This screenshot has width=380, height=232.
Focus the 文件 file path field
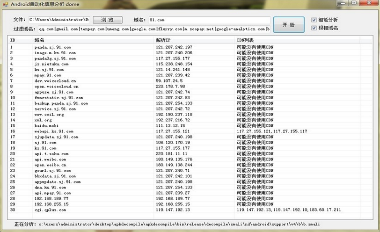click(58, 20)
